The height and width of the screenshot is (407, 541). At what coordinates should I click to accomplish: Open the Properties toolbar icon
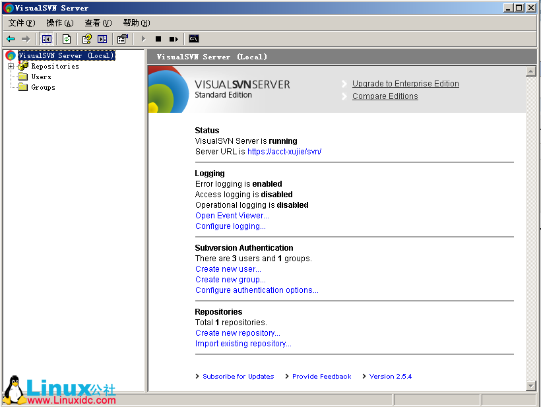(x=123, y=39)
